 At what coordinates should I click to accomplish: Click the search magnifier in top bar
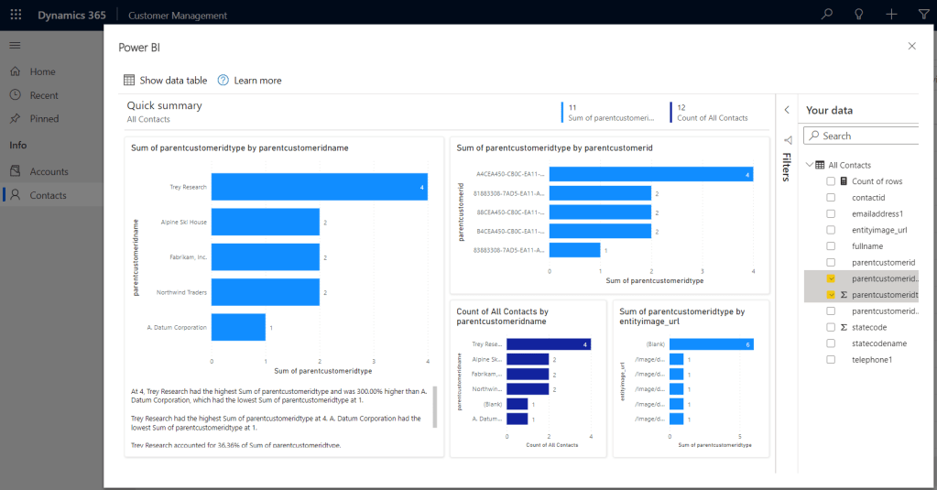827,15
